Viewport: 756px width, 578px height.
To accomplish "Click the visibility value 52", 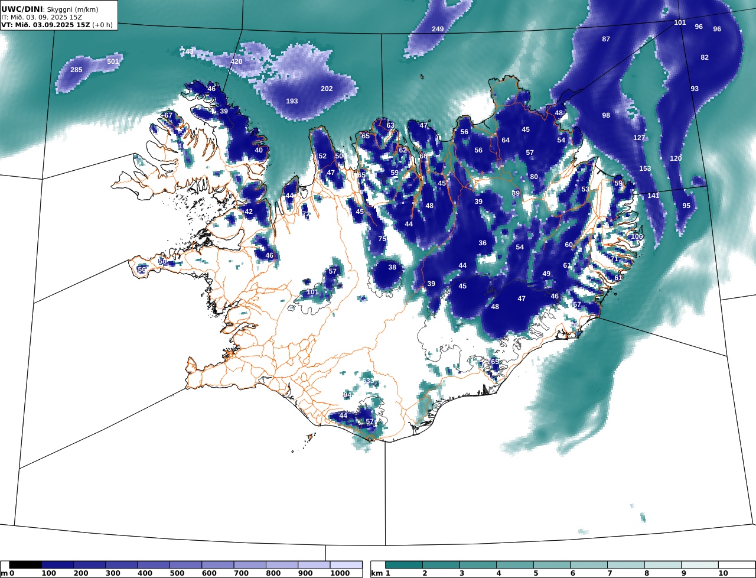I will click(x=322, y=156).
